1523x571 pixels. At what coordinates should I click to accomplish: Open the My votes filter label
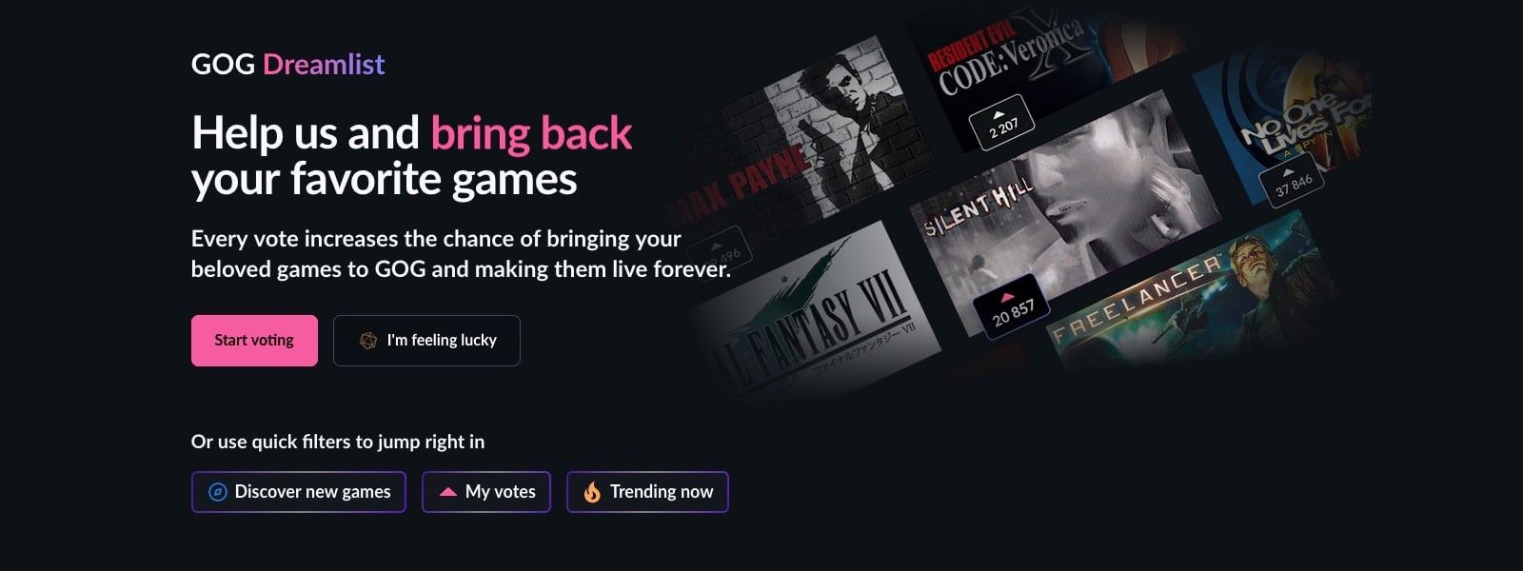[501, 492]
